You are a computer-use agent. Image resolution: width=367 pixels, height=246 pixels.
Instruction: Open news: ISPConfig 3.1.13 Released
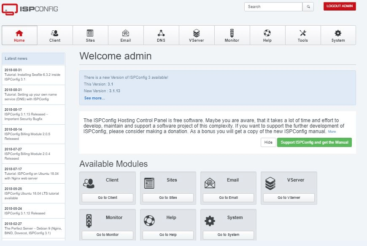pos(33,115)
